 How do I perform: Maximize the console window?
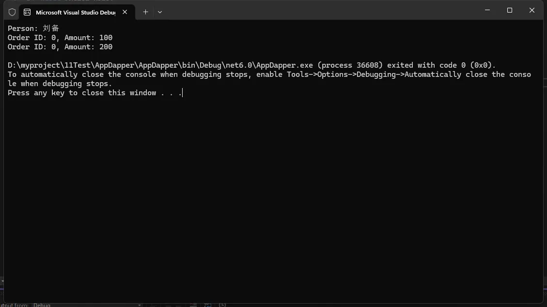(509, 10)
